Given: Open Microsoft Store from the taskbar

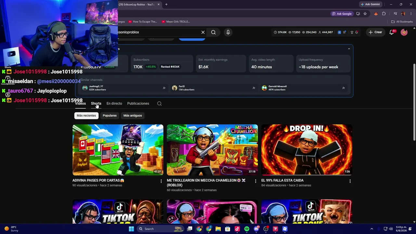Looking at the screenshot, I should [x=227, y=229].
